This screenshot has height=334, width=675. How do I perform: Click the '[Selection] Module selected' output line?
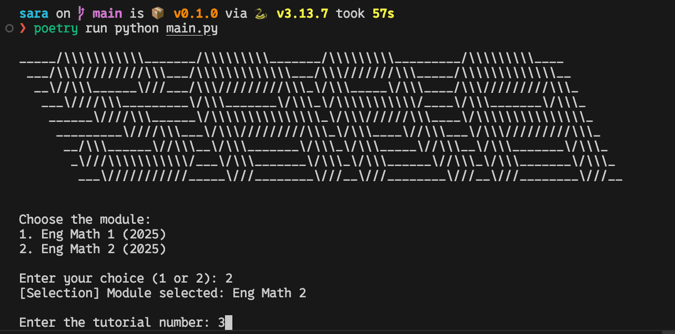pyautogui.click(x=163, y=293)
